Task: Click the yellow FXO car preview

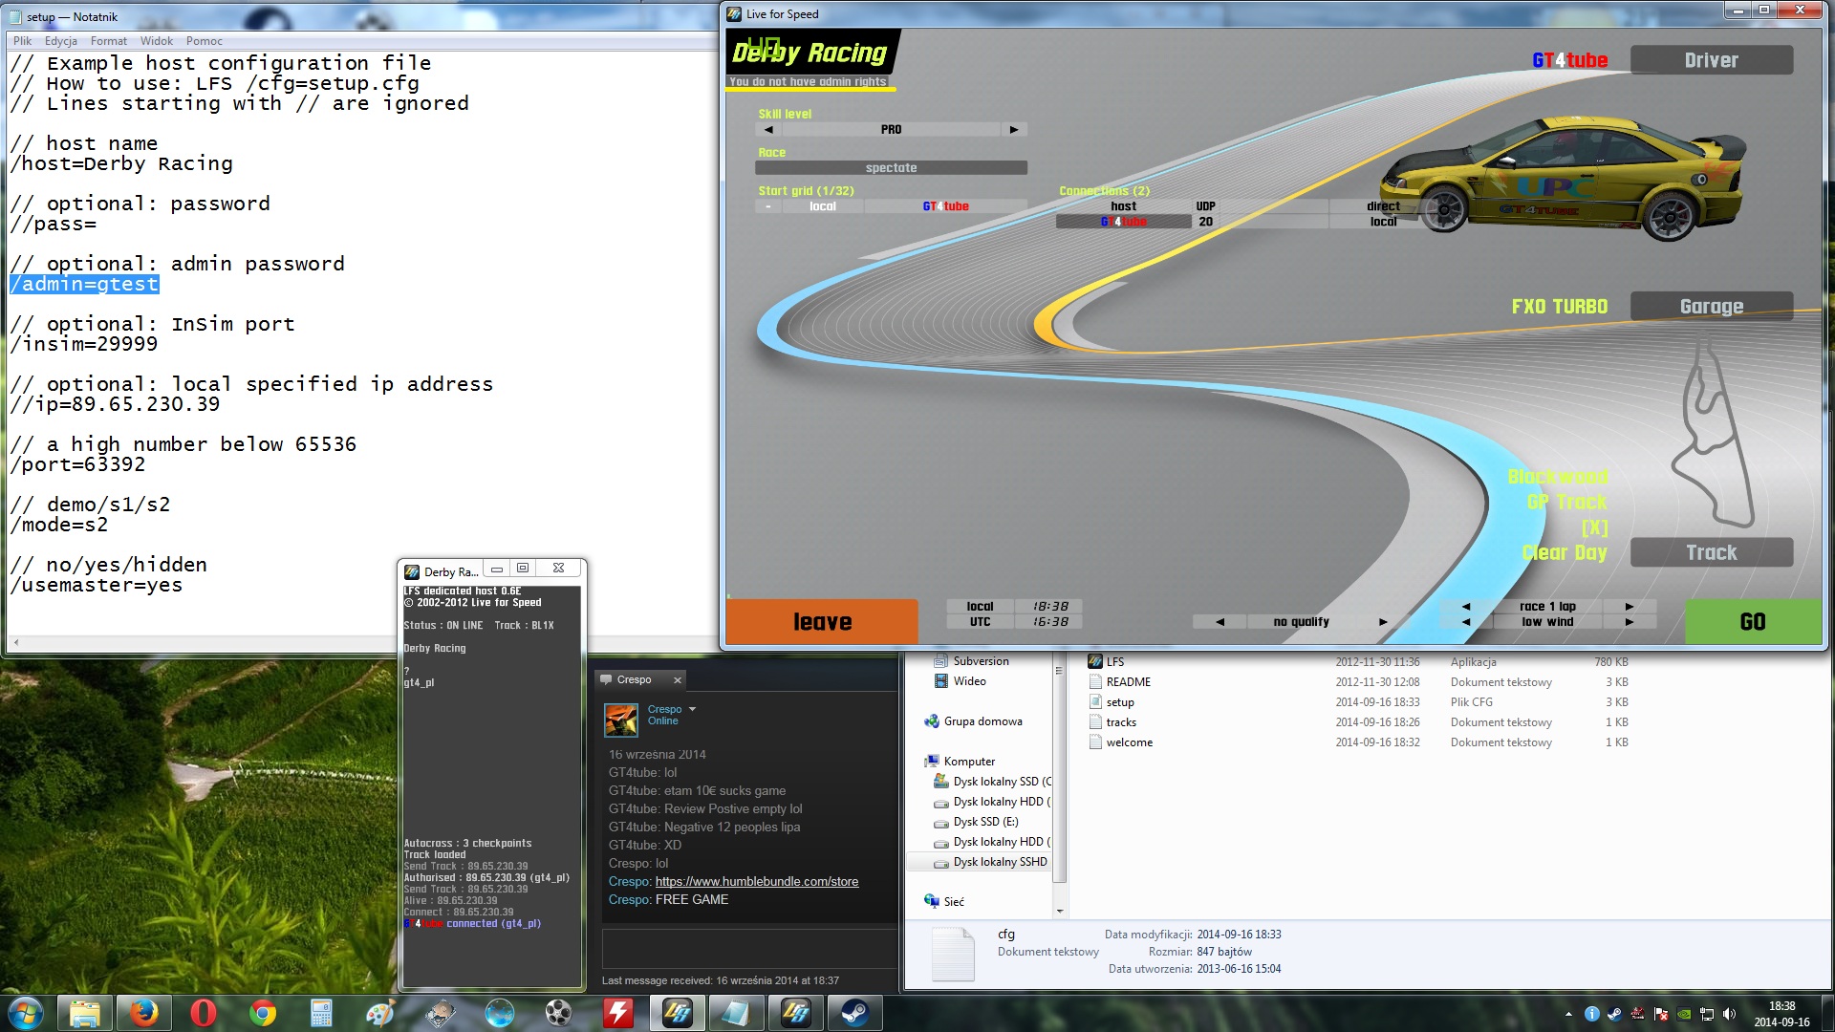Action: click(1563, 179)
